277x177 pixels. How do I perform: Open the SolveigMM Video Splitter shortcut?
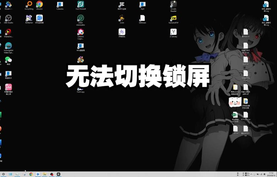pyautogui.click(x=8, y=48)
